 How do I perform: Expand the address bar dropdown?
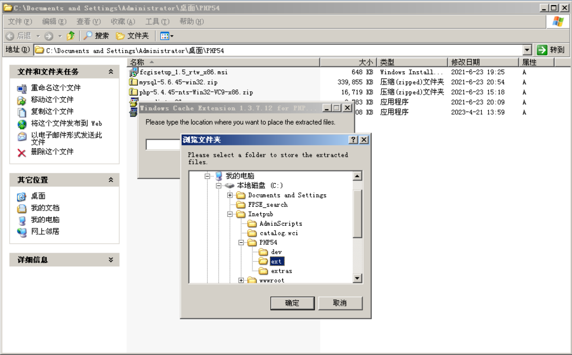point(527,50)
